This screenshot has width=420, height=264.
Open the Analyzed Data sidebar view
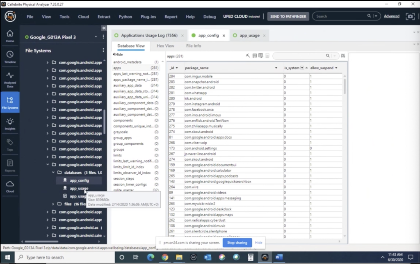[10, 80]
